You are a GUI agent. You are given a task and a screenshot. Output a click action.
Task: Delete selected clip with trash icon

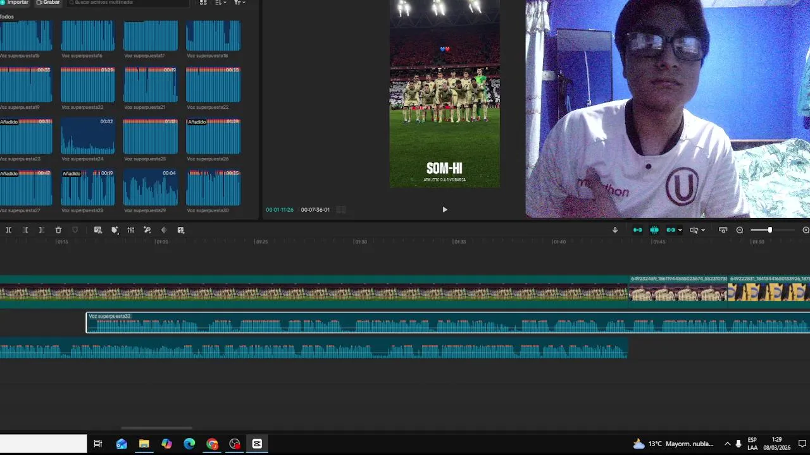click(58, 230)
